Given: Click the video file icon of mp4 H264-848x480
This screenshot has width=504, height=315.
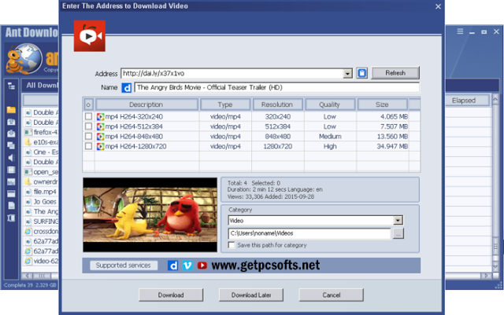Looking at the screenshot, I should [x=100, y=137].
